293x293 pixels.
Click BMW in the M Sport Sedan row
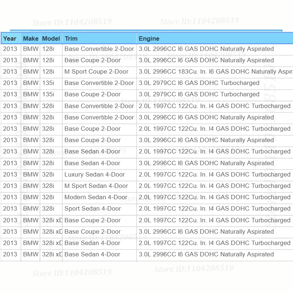pos(31,186)
